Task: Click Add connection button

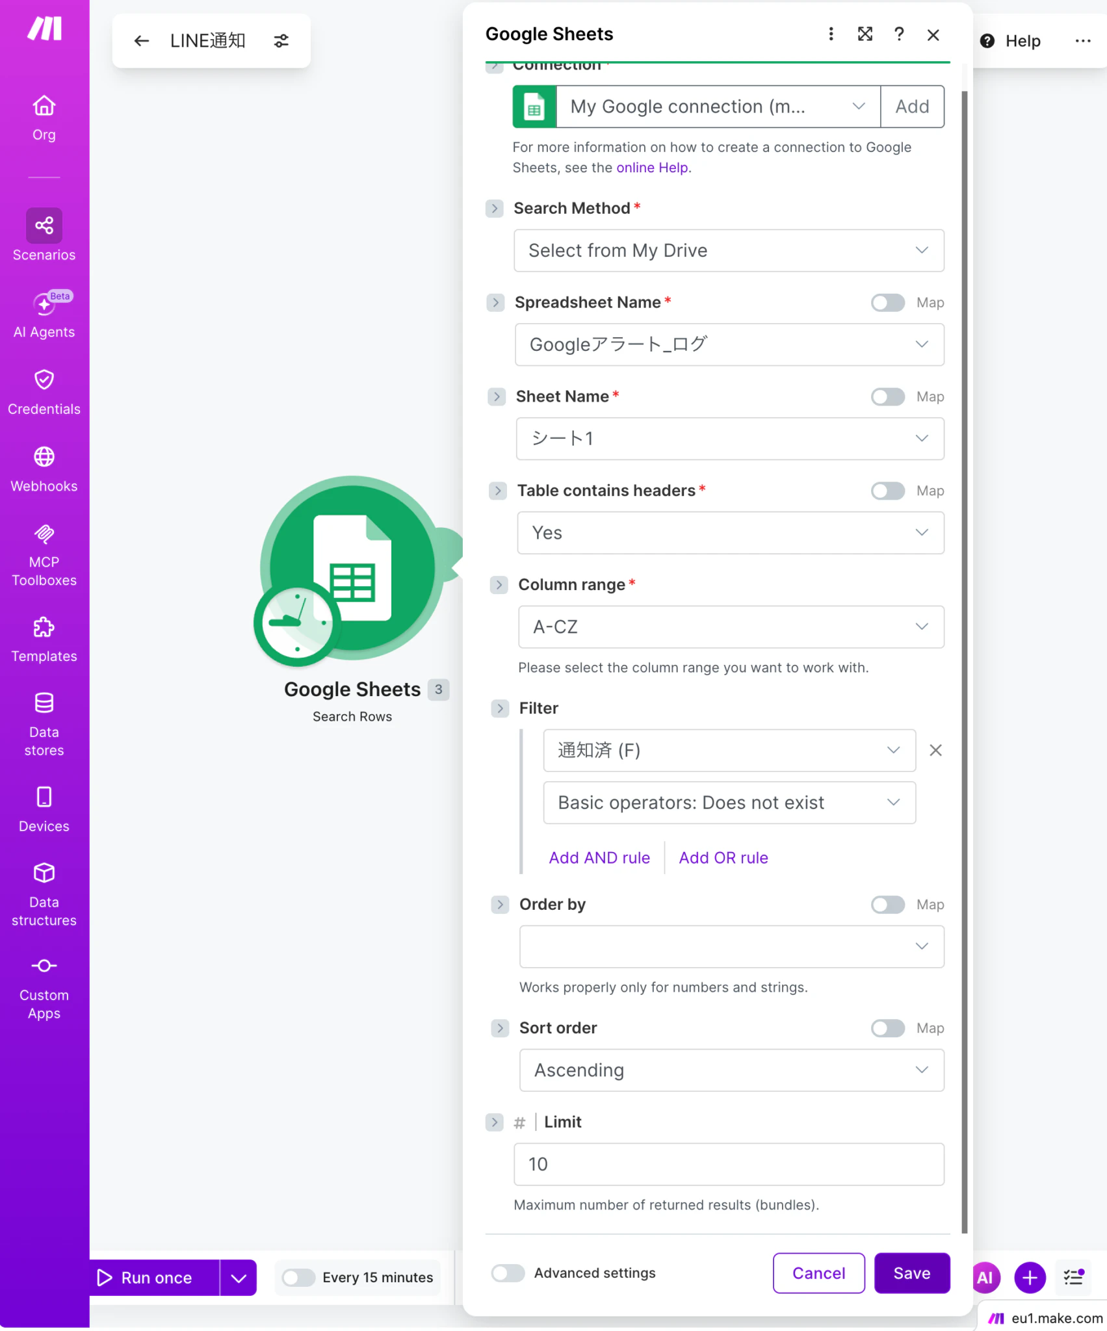Action: 912,107
